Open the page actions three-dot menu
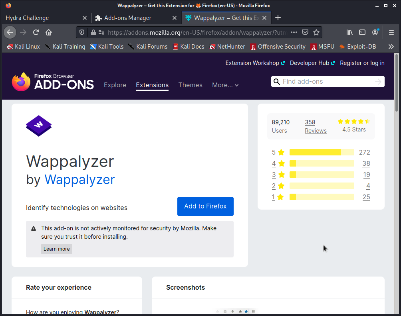Viewport: 401px width, 316px height. [x=294, y=32]
